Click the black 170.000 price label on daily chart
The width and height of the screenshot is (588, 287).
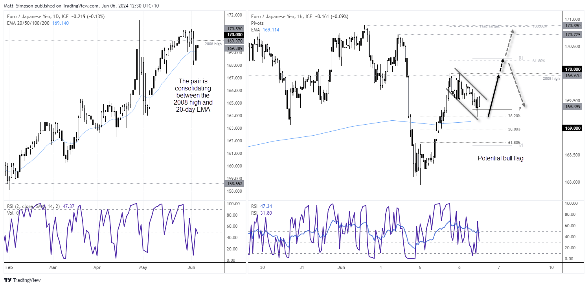click(234, 35)
